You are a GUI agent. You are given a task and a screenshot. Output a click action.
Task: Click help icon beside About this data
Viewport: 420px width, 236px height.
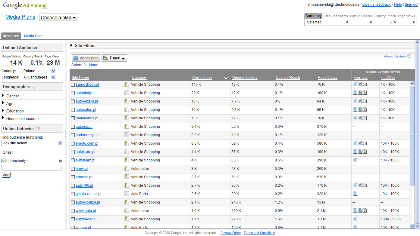(409, 56)
